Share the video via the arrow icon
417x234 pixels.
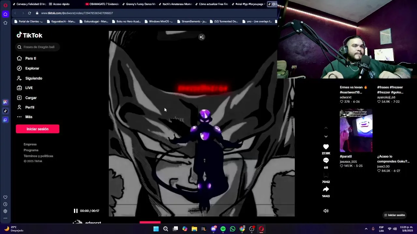pyautogui.click(x=326, y=189)
